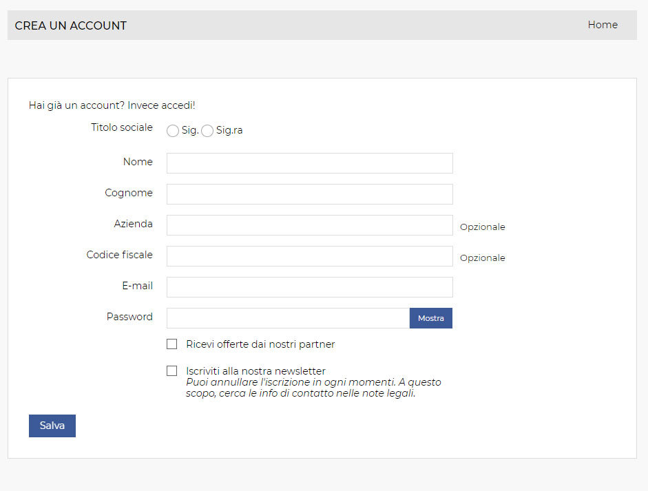Focus the Password input box
Viewport: 648px width, 491px height.
coord(288,318)
